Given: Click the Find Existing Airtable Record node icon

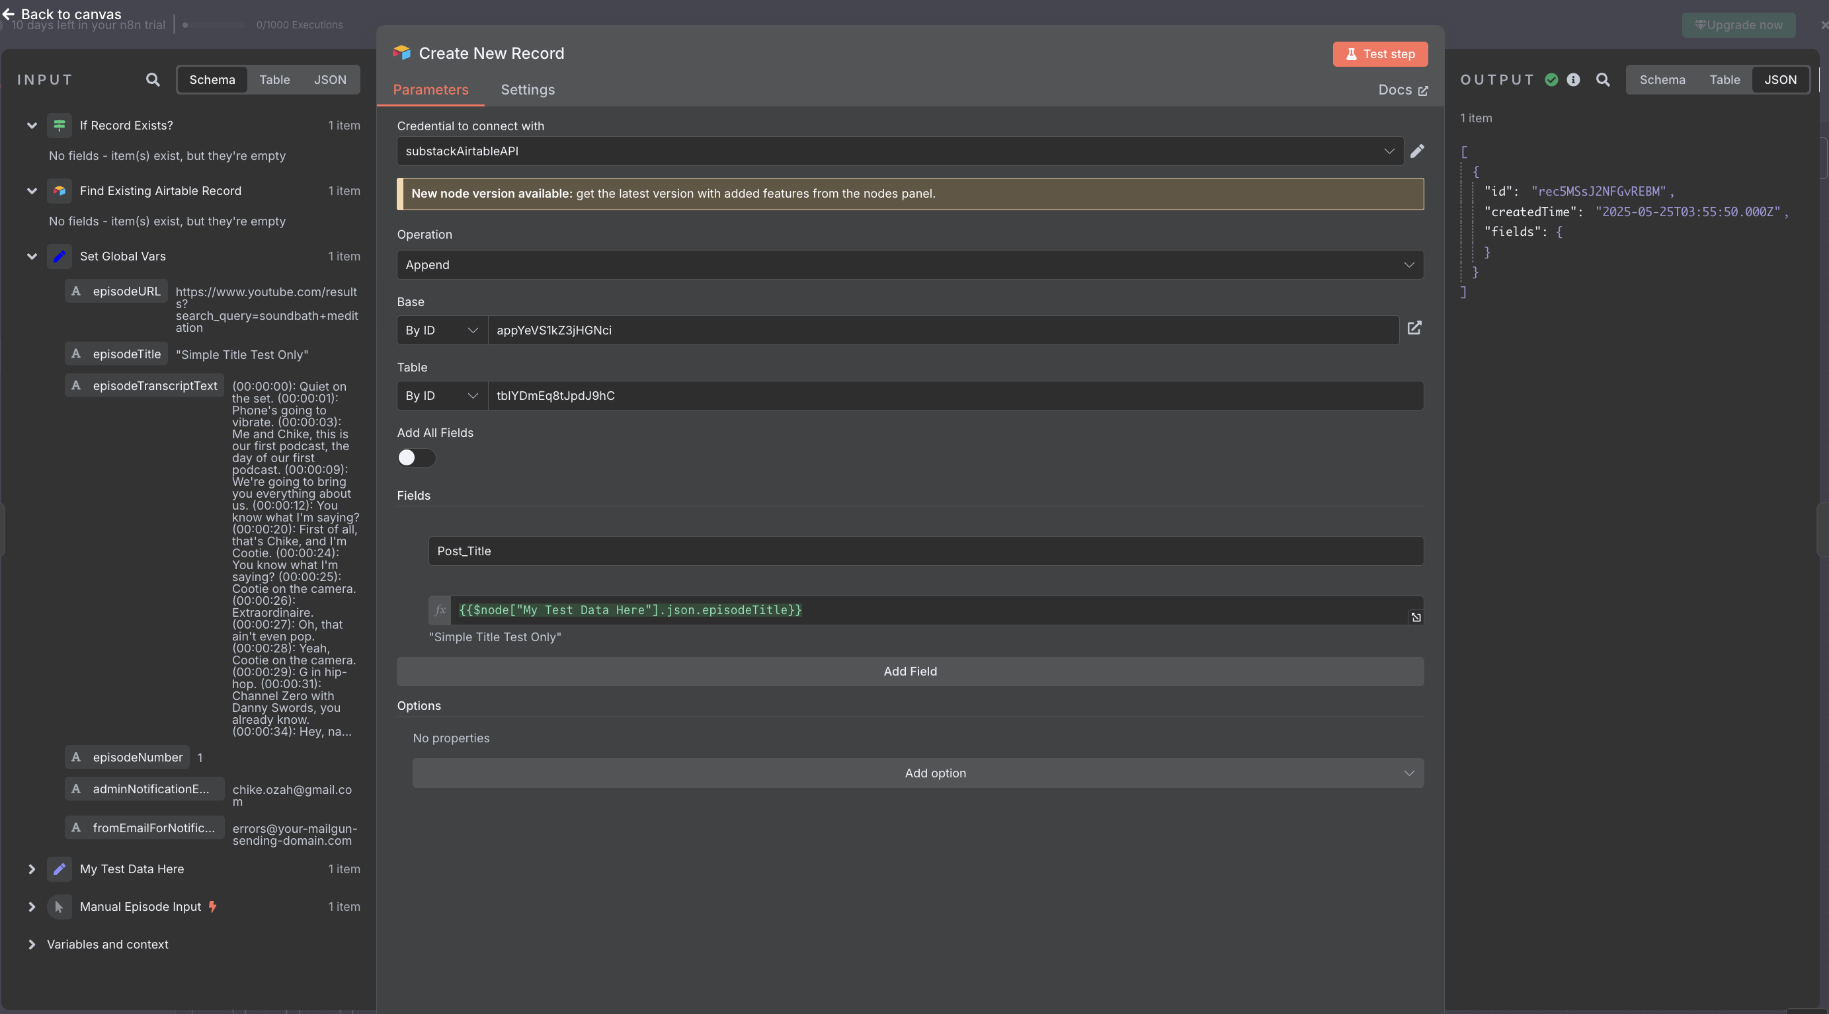Looking at the screenshot, I should [60, 191].
